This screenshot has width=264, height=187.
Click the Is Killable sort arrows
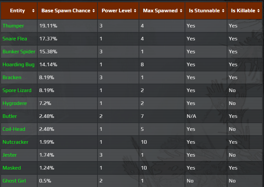258,11
